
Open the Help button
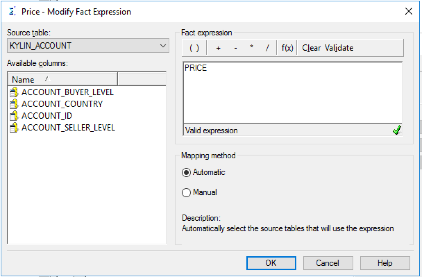[385, 263]
